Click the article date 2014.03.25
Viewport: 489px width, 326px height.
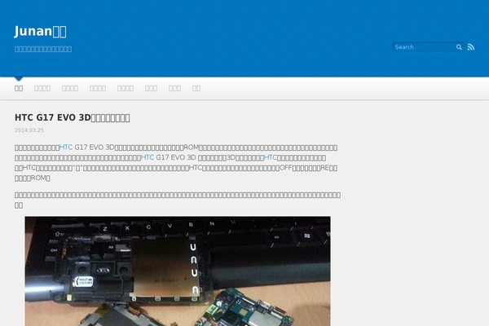pyautogui.click(x=29, y=130)
